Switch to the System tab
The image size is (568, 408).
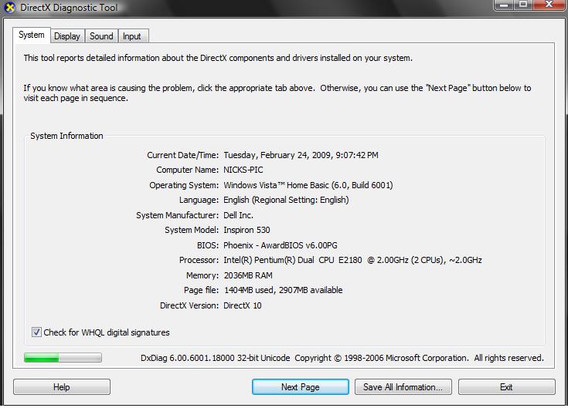[32, 35]
